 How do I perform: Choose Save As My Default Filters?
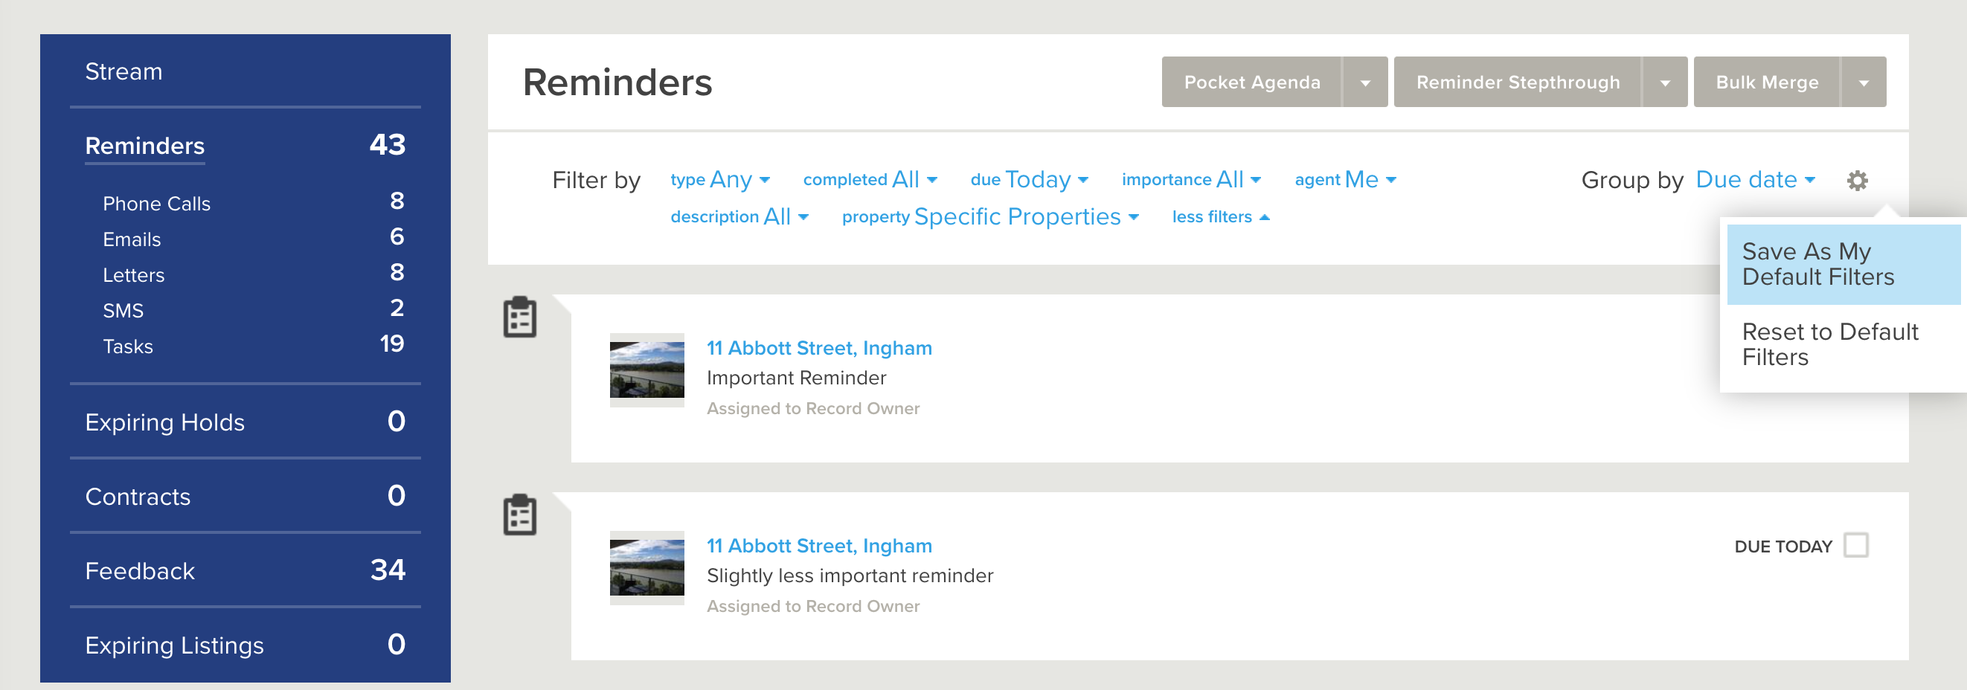point(1844,264)
